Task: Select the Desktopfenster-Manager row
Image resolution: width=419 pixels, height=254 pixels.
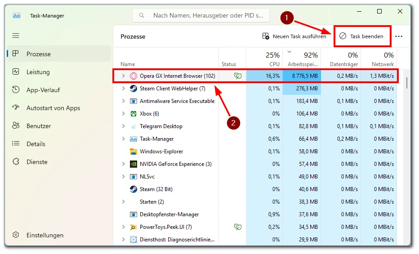Action: (255, 214)
